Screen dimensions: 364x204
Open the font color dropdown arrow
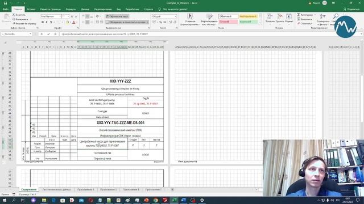[77, 23]
